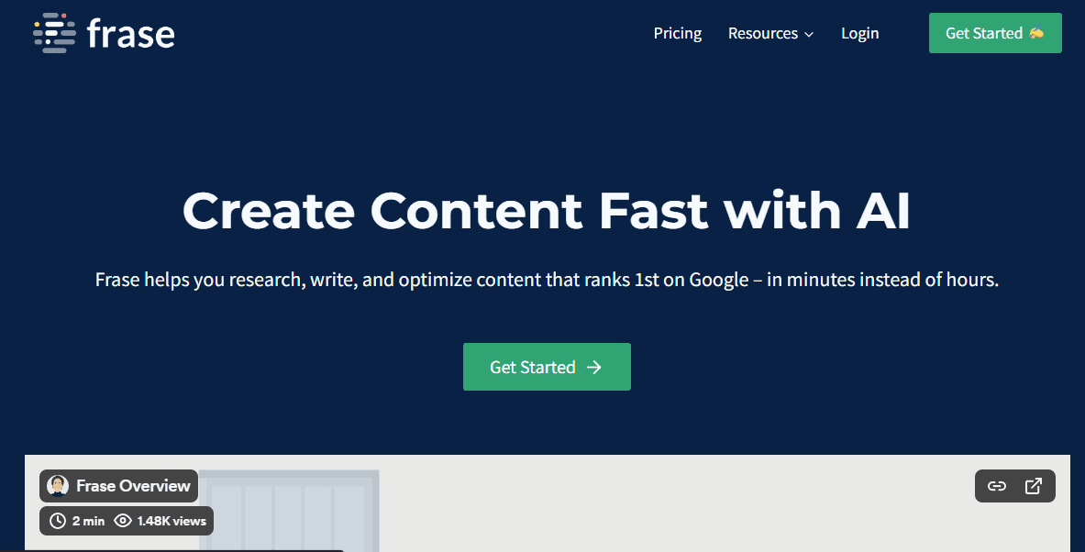Image resolution: width=1085 pixels, height=552 pixels.
Task: Click the copy link icon on video
Action: (996, 486)
